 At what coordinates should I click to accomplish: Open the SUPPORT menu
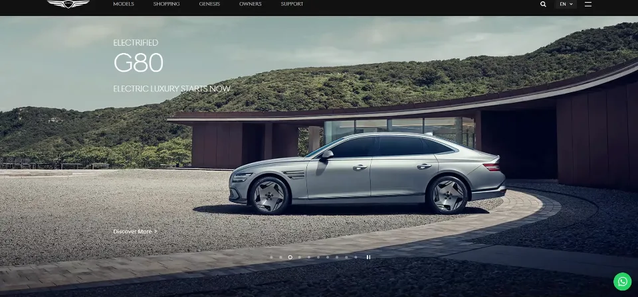[292, 4]
